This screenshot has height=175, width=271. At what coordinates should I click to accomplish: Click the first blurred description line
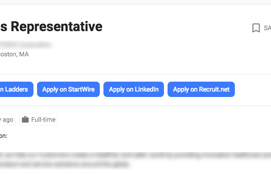(135, 155)
